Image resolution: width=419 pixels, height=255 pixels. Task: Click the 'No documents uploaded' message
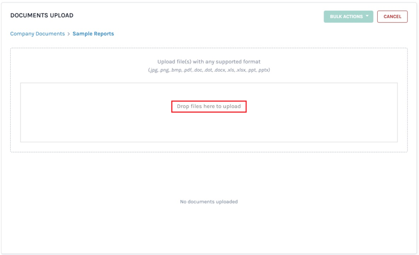pyautogui.click(x=209, y=202)
